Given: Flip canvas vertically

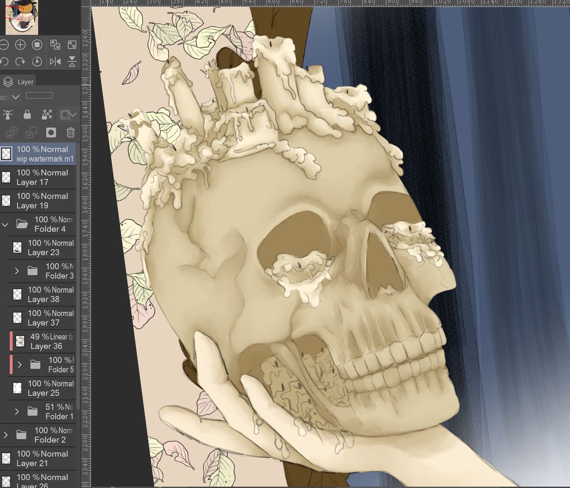Looking at the screenshot, I should coord(72,61).
